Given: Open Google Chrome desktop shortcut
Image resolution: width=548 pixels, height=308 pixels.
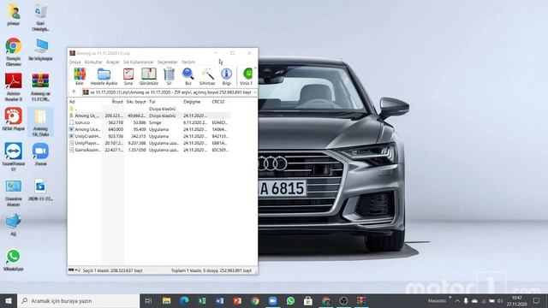Looking at the screenshot, I should coord(14,51).
